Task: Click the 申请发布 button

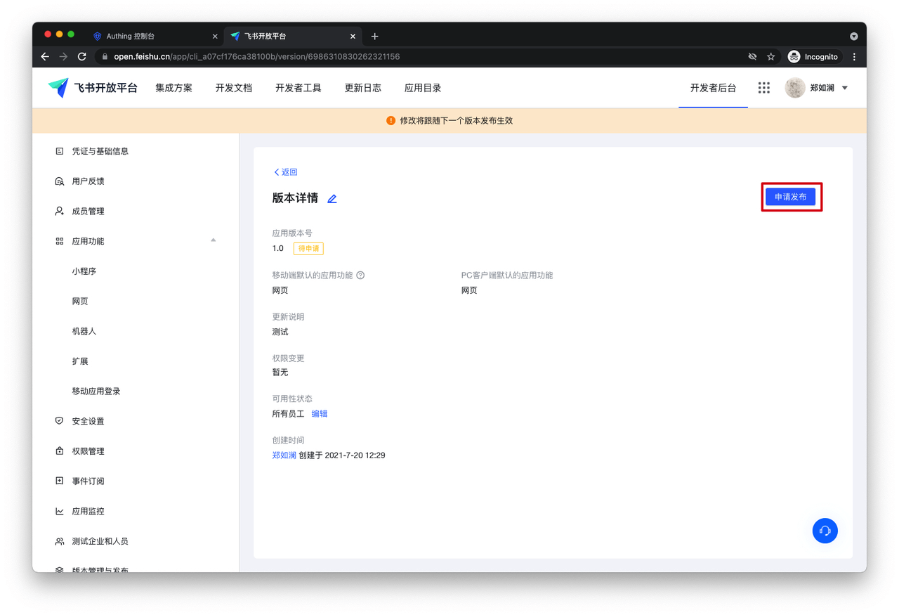Action: click(x=790, y=197)
